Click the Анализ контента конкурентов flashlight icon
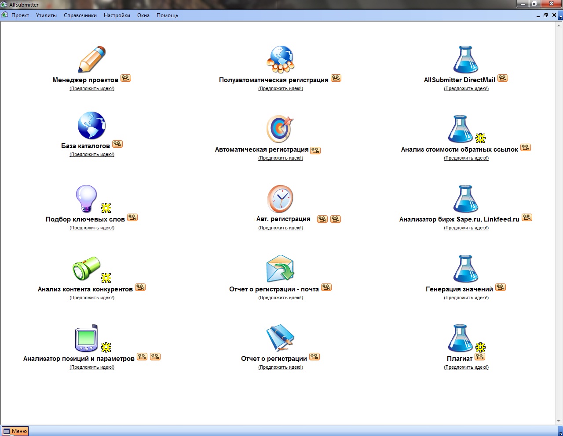The height and width of the screenshot is (436, 563). [86, 269]
